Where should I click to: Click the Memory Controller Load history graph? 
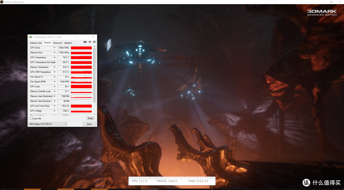(81, 91)
